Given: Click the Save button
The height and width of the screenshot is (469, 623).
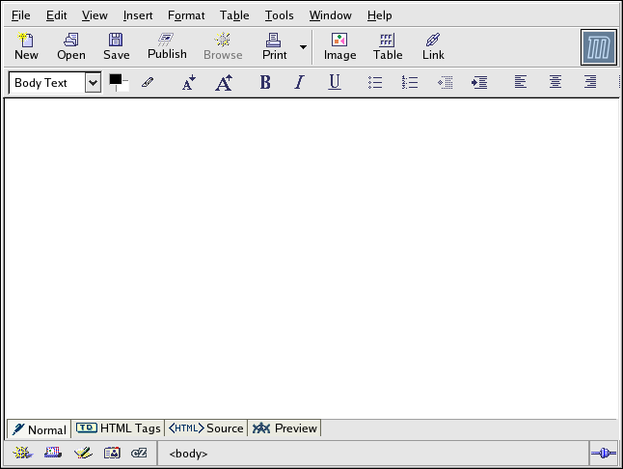Looking at the screenshot, I should 116,45.
